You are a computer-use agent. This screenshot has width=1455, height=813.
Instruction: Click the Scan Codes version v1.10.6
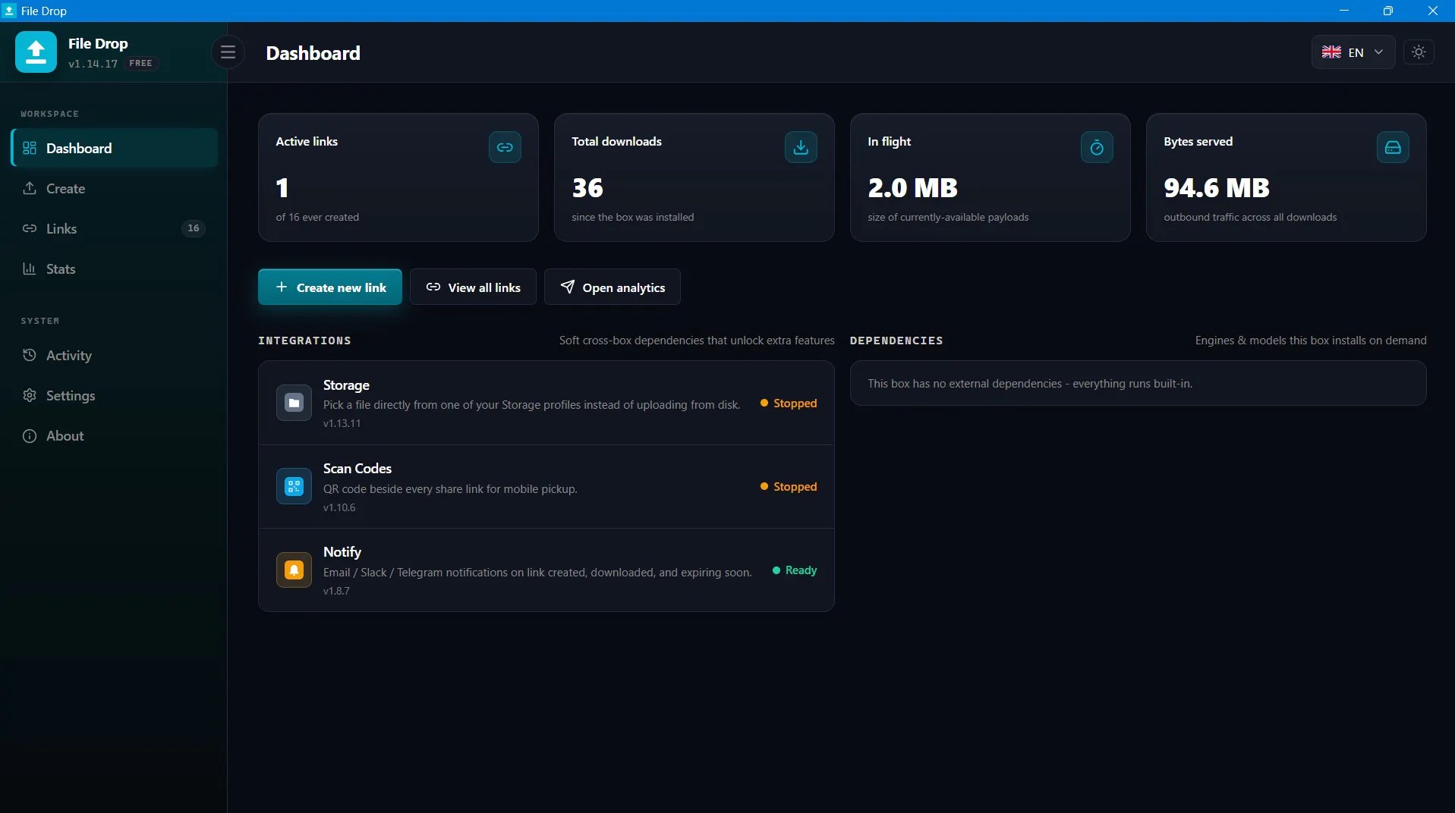click(339, 507)
